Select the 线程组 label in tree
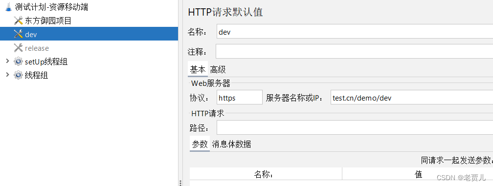Viewport: 493px width, 186px height. [x=37, y=75]
